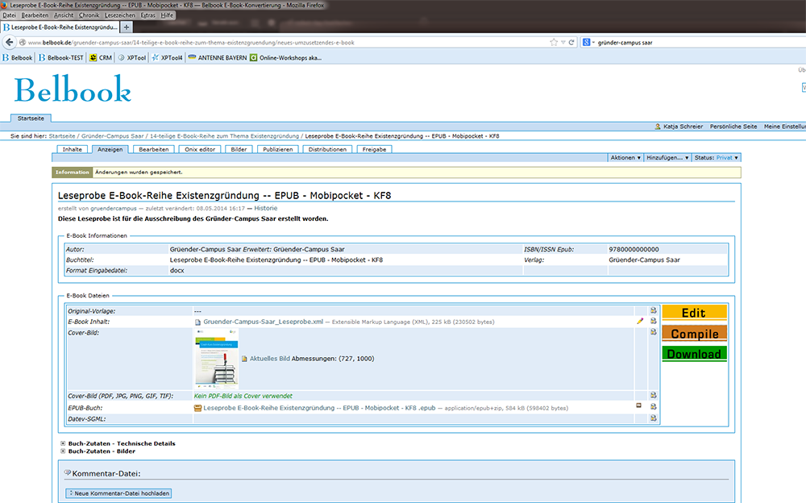Click the upload icon in the EPUB-Buch row
Image resolution: width=806 pixels, height=503 pixels.
[x=654, y=406]
